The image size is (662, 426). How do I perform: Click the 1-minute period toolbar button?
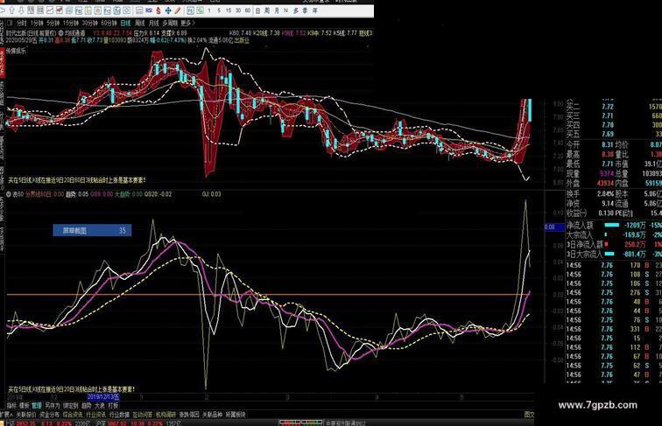(209, 10)
